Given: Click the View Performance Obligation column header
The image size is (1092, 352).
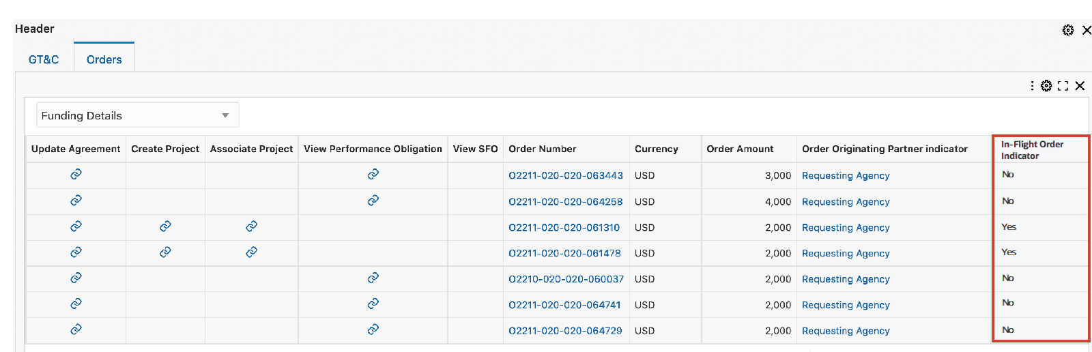Looking at the screenshot, I should (373, 149).
